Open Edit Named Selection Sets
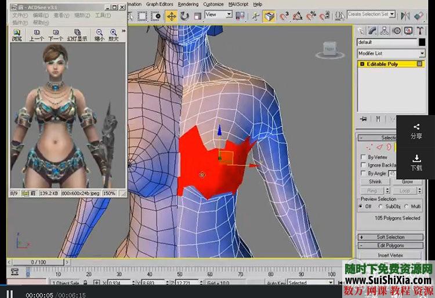This screenshot has height=298, width=435. click(339, 16)
